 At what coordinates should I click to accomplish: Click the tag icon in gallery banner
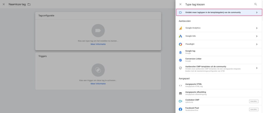pos(181,12)
